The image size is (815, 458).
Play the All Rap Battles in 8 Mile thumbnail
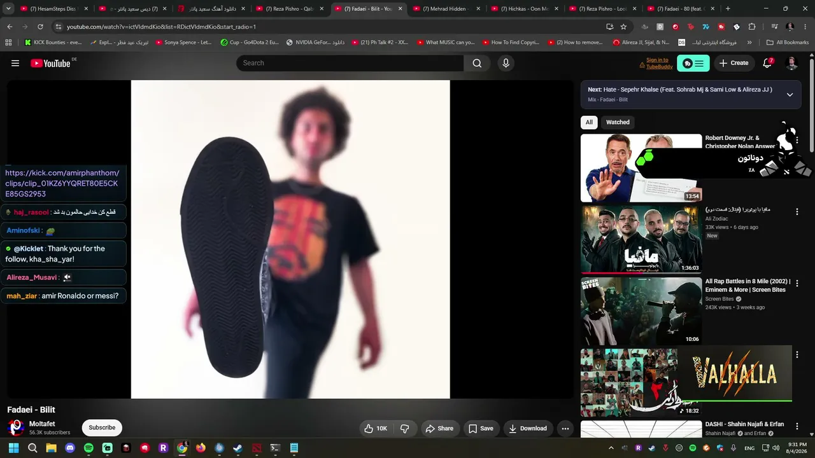(641, 311)
